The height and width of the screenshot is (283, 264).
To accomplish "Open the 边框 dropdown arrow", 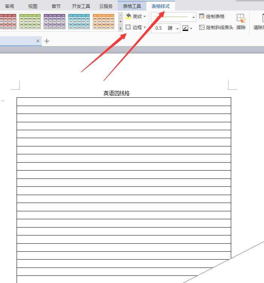I will (144, 28).
